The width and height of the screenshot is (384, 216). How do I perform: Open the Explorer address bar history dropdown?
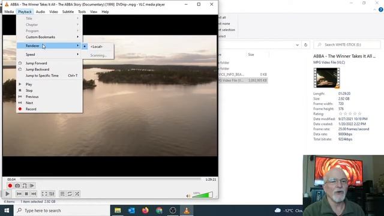[x=297, y=45]
